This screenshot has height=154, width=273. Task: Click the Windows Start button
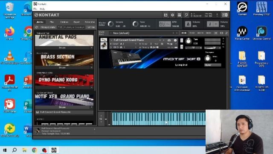[5, 150]
